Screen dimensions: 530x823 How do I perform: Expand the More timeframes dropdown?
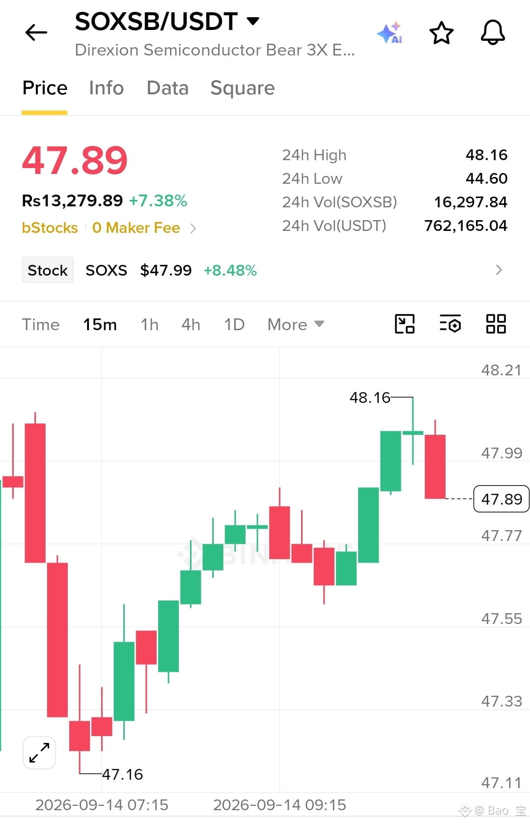coord(296,324)
